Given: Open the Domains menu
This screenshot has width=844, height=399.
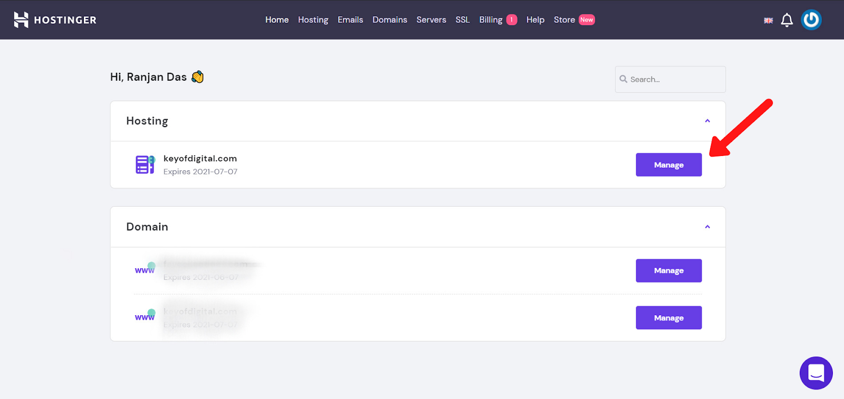Looking at the screenshot, I should 390,20.
